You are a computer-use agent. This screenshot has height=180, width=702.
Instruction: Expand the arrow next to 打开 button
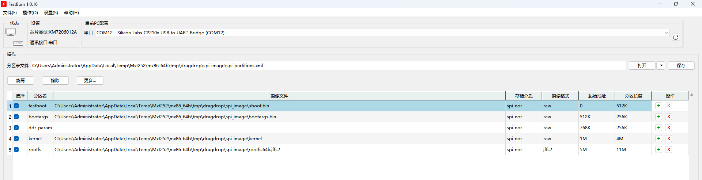(x=661, y=66)
